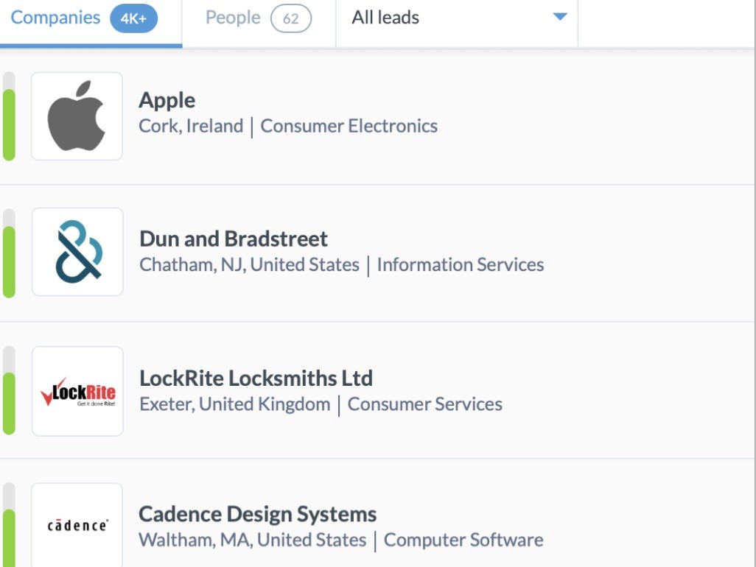Open the Dun and Bradstreet company link
This screenshot has height=567, width=756.
(234, 239)
